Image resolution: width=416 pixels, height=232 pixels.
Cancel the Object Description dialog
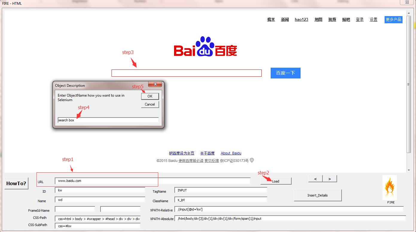[x=150, y=104]
